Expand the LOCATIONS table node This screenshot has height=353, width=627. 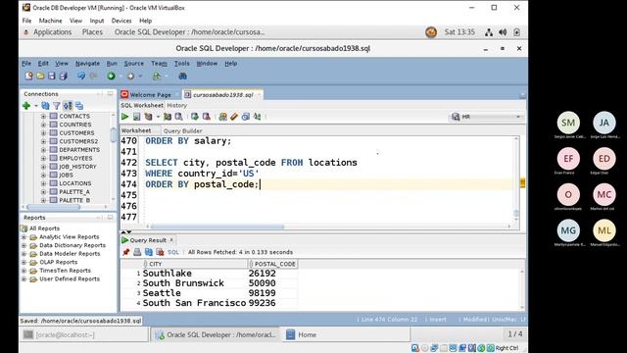[x=43, y=183]
